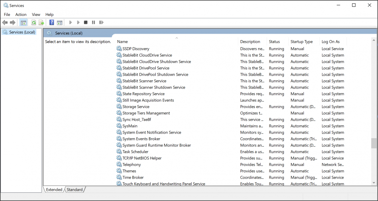Screen dimensions: 378x201
Task: Click gear icon of Telephony row
Action: (x=119, y=164)
